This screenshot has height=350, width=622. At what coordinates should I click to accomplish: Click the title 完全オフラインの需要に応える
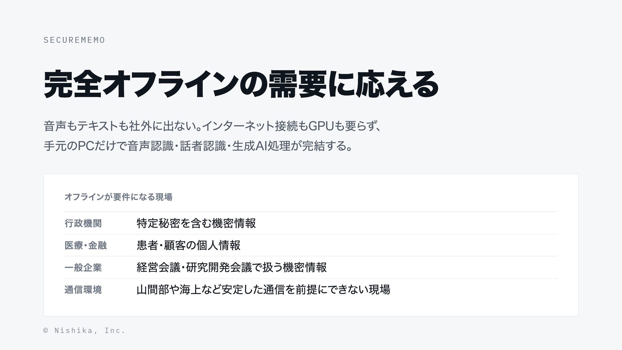[x=241, y=84]
